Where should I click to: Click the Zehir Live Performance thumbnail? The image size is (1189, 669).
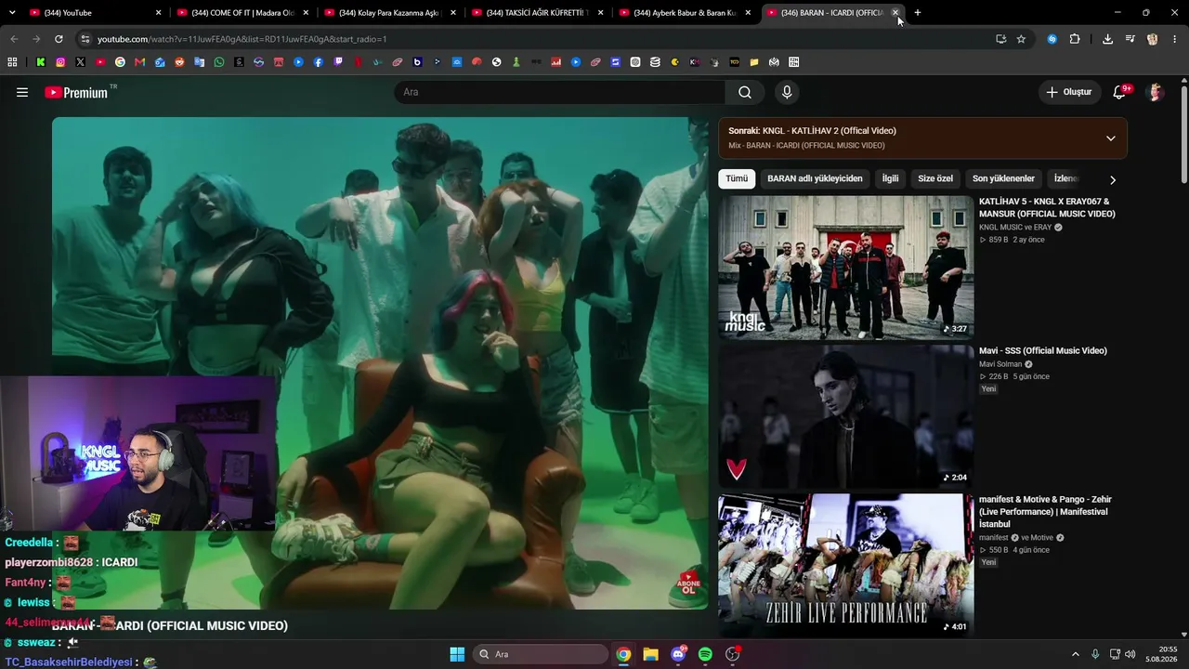[x=845, y=565]
